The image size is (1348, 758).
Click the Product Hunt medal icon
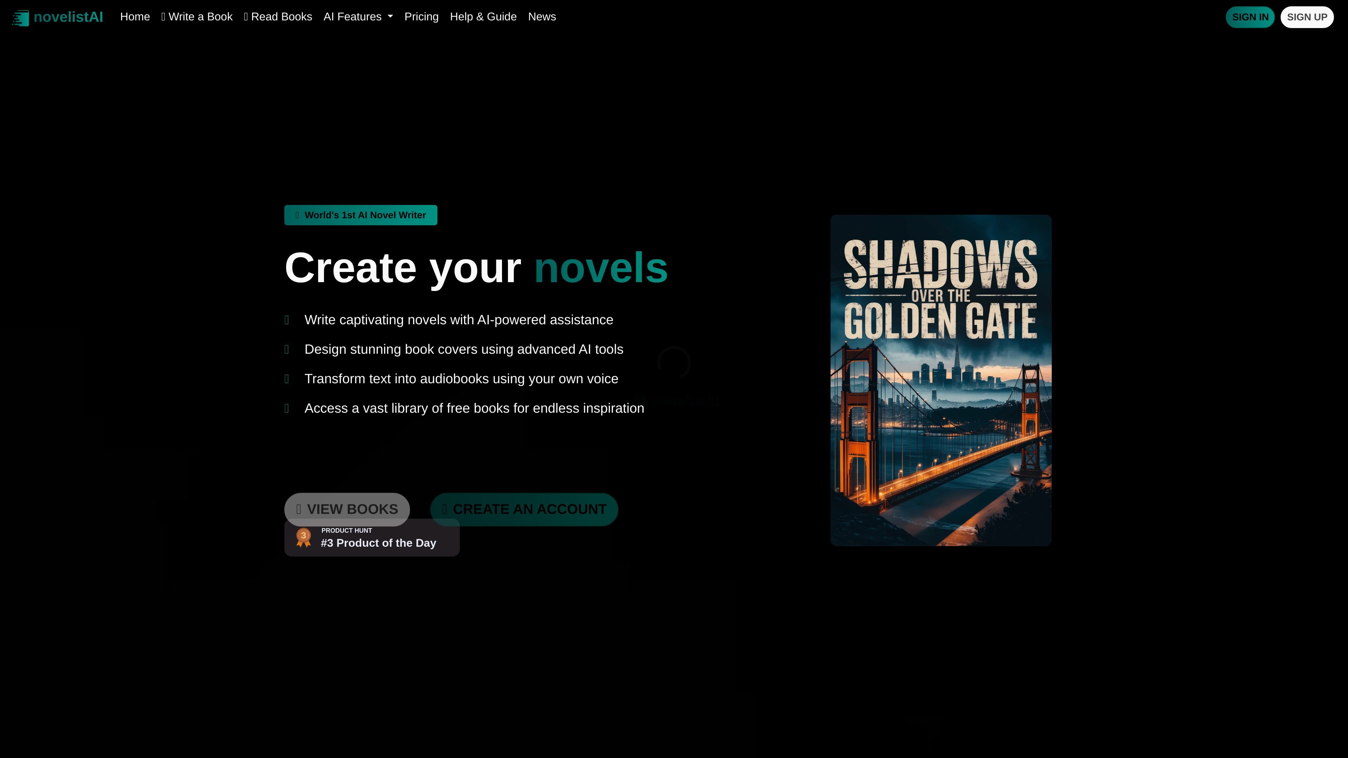click(x=304, y=537)
